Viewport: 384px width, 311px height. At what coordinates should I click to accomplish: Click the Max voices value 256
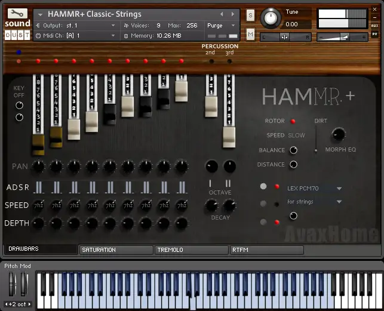click(192, 26)
